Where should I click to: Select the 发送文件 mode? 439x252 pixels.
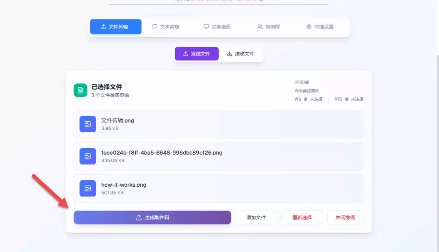pyautogui.click(x=197, y=54)
